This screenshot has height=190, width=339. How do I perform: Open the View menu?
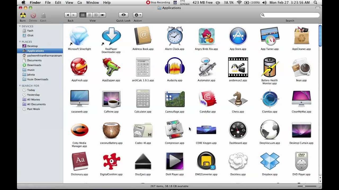(69, 2)
